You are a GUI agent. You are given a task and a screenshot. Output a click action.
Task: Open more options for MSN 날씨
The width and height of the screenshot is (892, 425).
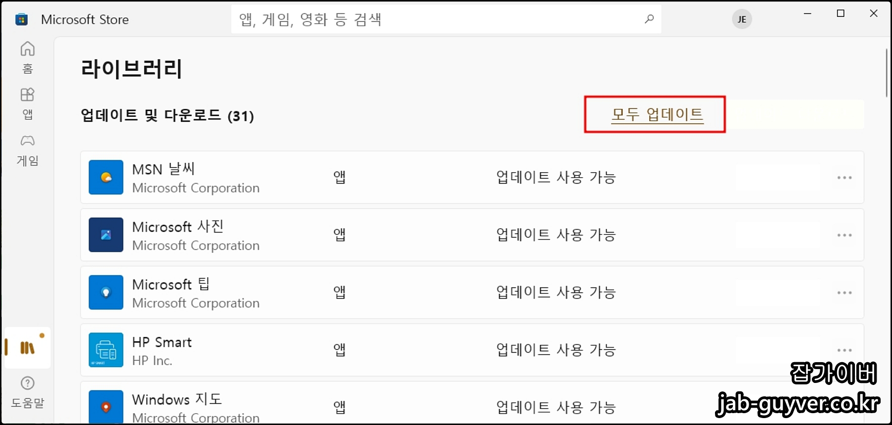tap(845, 177)
